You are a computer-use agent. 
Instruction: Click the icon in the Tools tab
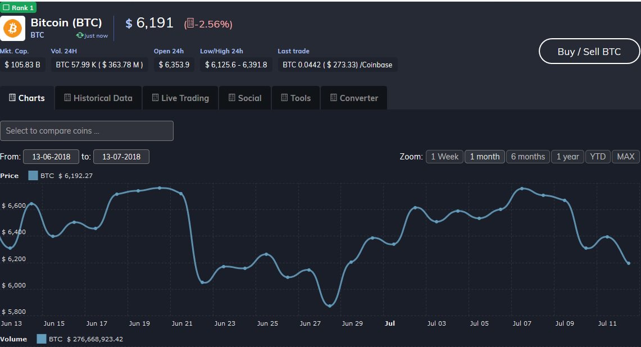coord(284,98)
